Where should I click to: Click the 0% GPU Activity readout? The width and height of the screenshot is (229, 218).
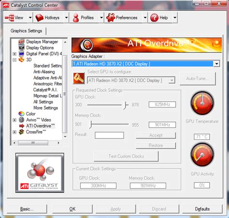(202, 185)
